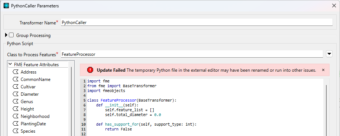340x136 pixels.
Task: Click the attribute list vertical scrollbar
Action: [x=71, y=102]
